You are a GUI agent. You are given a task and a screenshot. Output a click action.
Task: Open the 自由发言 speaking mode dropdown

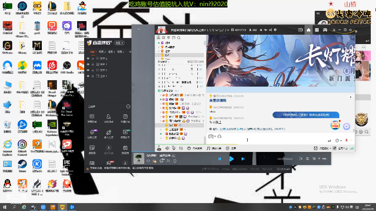tap(195, 148)
